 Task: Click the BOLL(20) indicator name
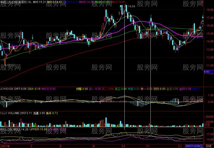pyautogui.click(x=6, y=129)
